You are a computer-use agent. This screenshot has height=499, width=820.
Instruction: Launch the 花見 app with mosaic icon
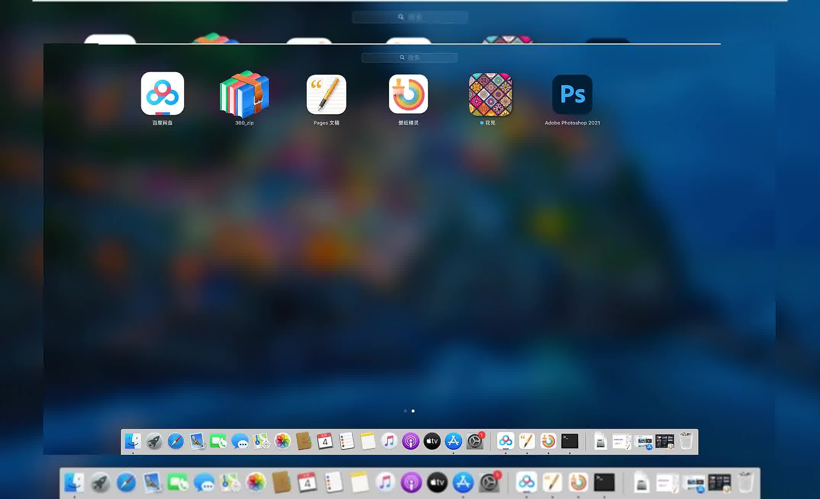pyautogui.click(x=490, y=94)
